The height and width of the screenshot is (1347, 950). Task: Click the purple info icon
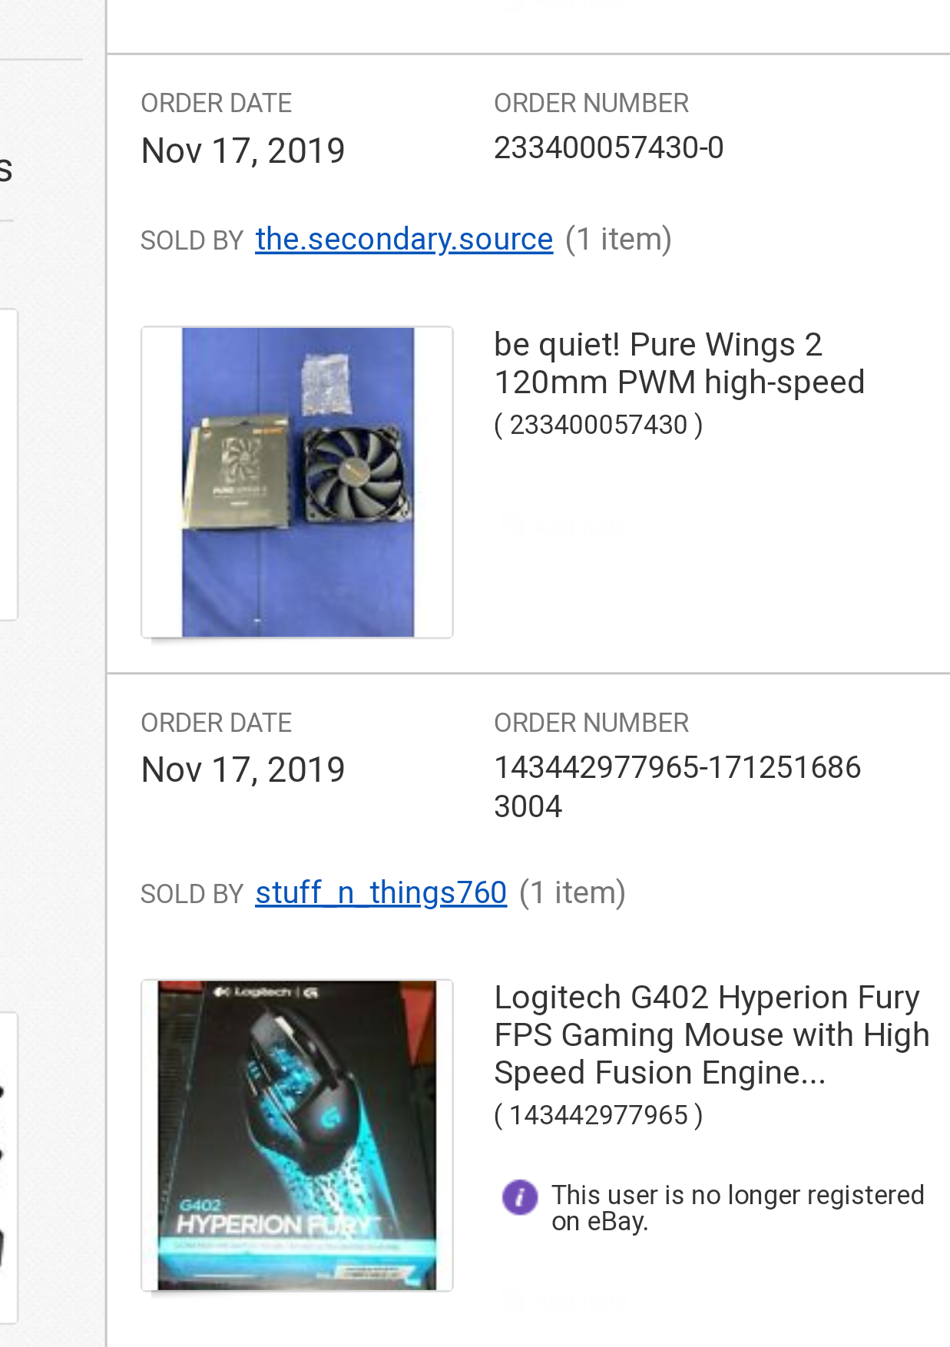click(x=520, y=1197)
